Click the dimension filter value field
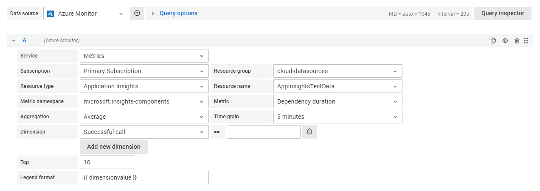Viewport: 540px width, 191px height. pyautogui.click(x=263, y=132)
